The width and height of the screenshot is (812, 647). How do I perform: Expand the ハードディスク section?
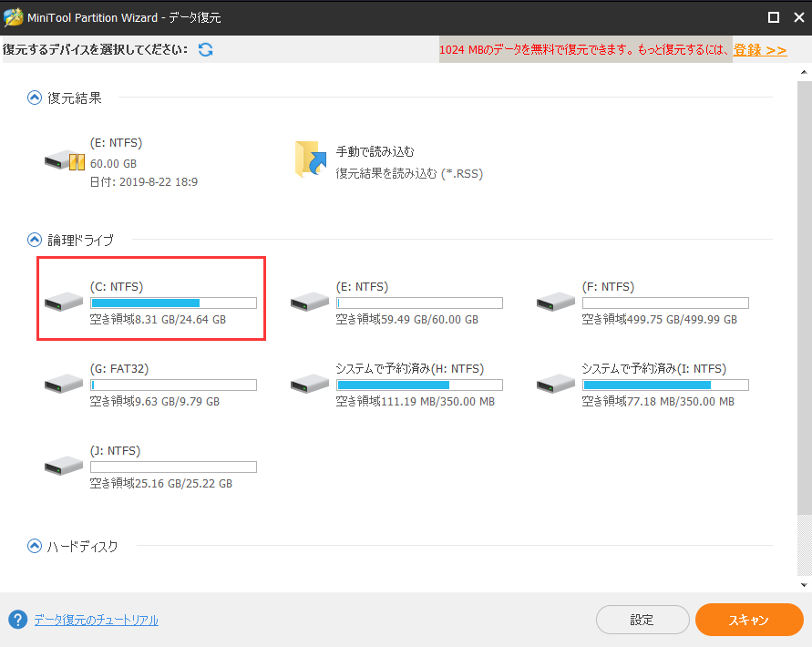34,547
